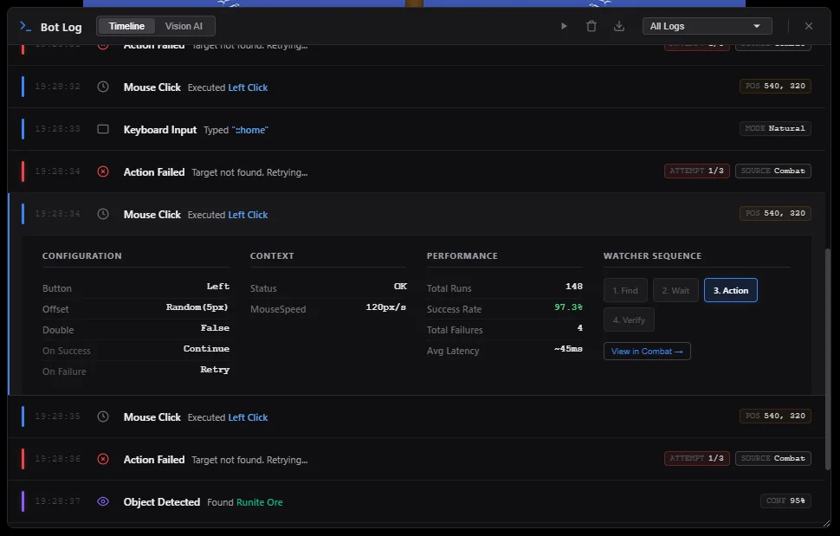Screen dimensions: 840x536
Task: Click the MODE Natural badge
Action: pos(775,128)
